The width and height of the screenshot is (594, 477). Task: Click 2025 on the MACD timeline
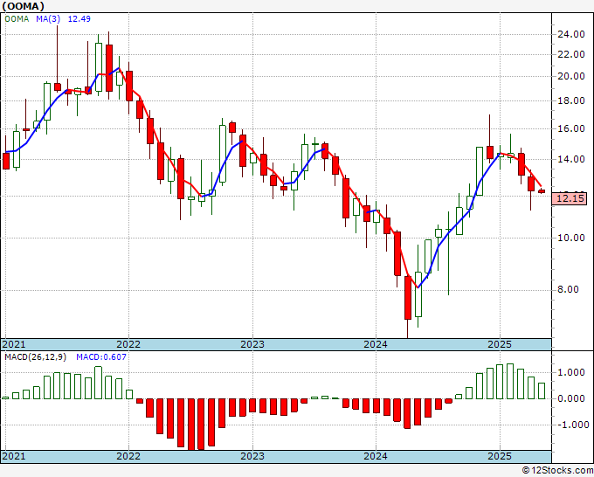(x=500, y=456)
